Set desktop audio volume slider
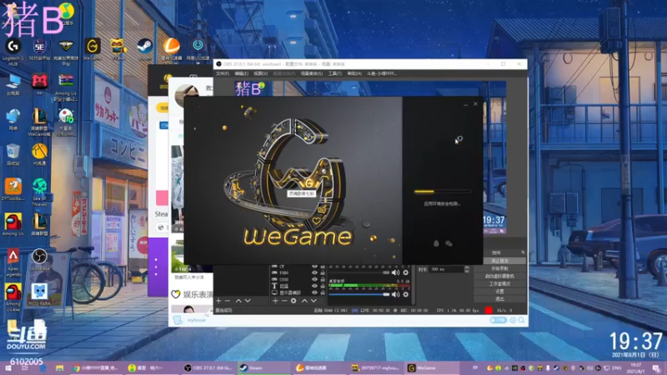The width and height of the screenshot is (667, 375). (359, 294)
